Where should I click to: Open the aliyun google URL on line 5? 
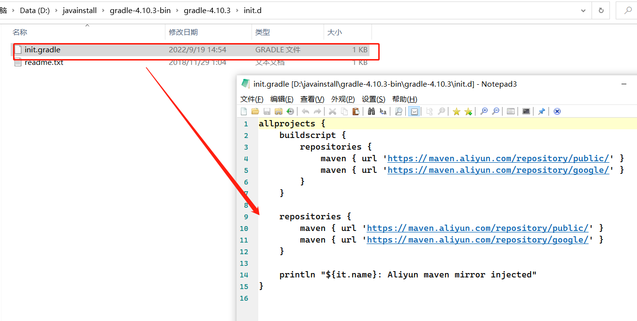(498, 170)
